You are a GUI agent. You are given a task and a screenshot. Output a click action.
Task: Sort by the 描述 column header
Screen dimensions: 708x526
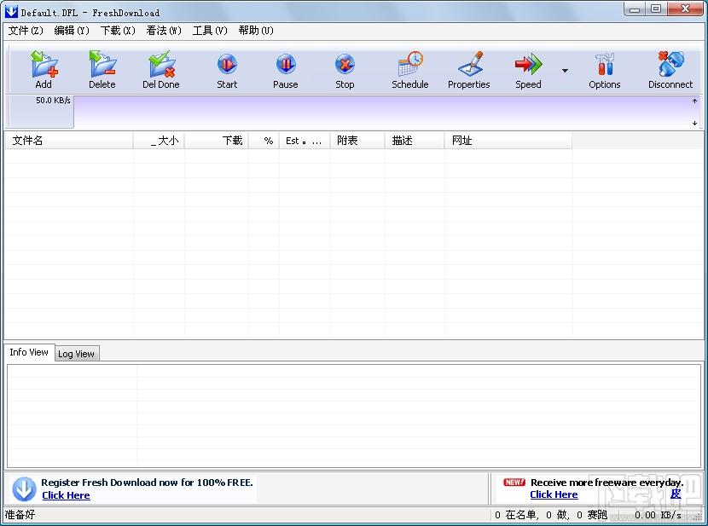[x=415, y=141]
